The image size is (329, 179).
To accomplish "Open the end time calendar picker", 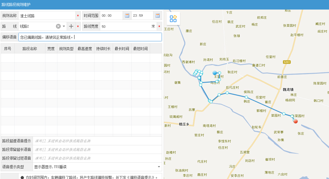I will (x=158, y=16).
